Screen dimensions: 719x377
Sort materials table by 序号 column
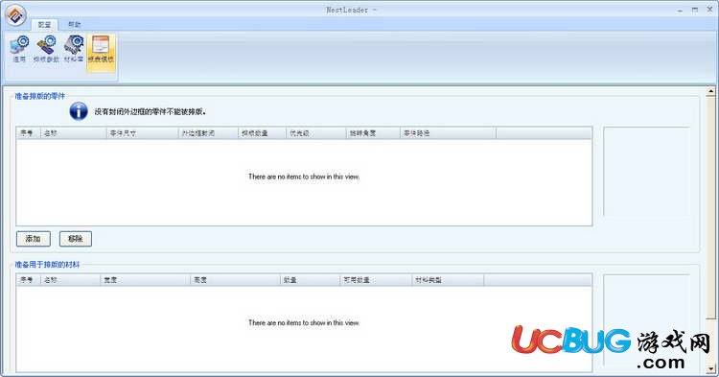[29, 280]
